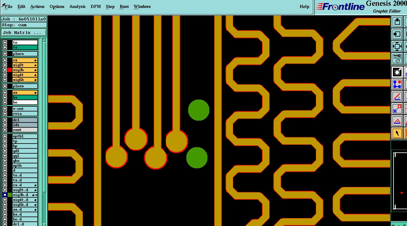The width and height of the screenshot is (407, 226).
Task: Select the ggl layer name
Action: pos(25,156)
